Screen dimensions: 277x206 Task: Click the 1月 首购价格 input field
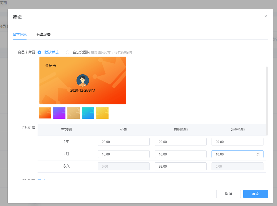pyautogui.click(x=180, y=154)
